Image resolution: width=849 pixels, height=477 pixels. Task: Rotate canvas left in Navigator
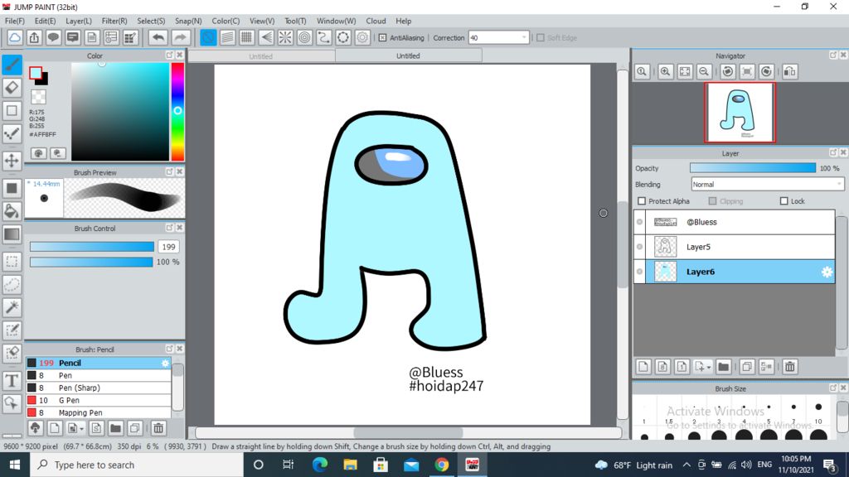point(728,71)
